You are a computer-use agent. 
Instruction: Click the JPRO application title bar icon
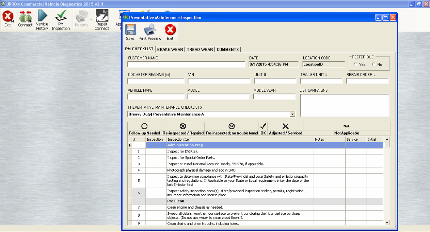[3, 4]
